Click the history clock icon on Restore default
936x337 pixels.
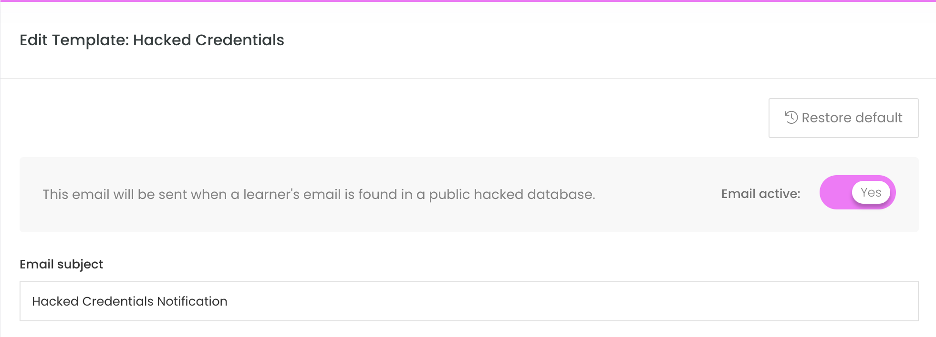tap(791, 118)
